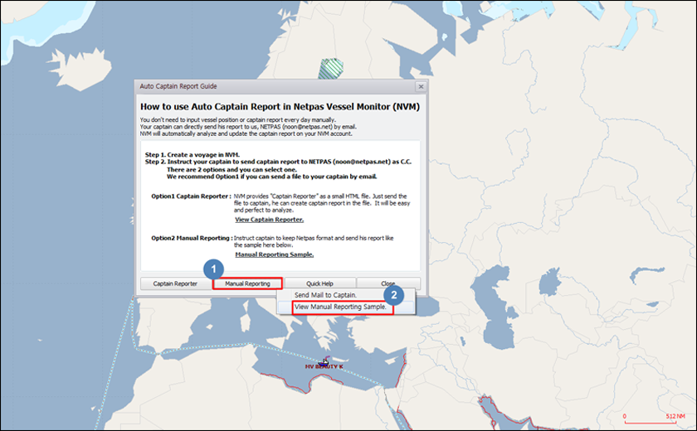
Task: Click the Option2 Manual Reporting label
Action: (192, 239)
